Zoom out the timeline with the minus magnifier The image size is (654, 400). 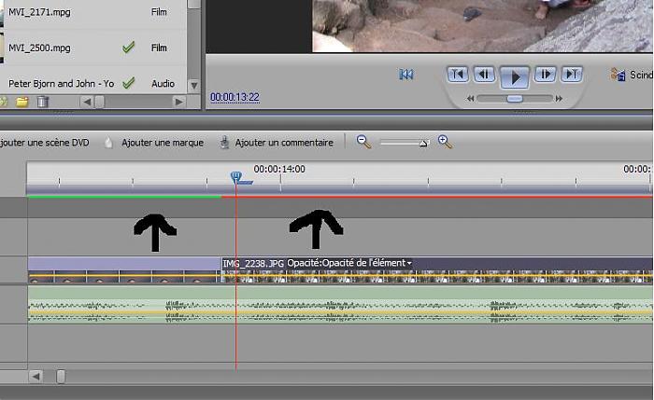[x=363, y=143]
